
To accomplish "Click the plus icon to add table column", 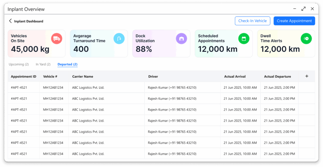I will (x=307, y=76).
